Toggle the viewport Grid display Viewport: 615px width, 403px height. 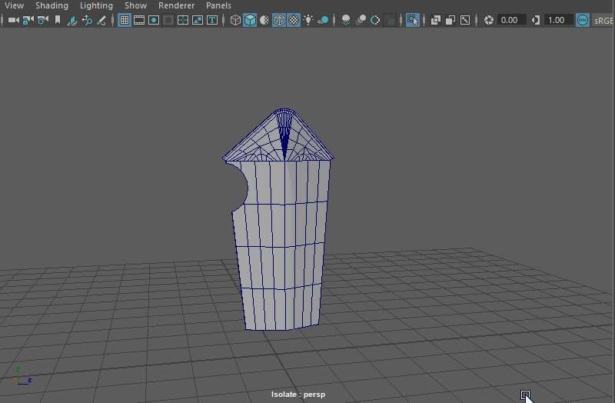pyautogui.click(x=125, y=20)
